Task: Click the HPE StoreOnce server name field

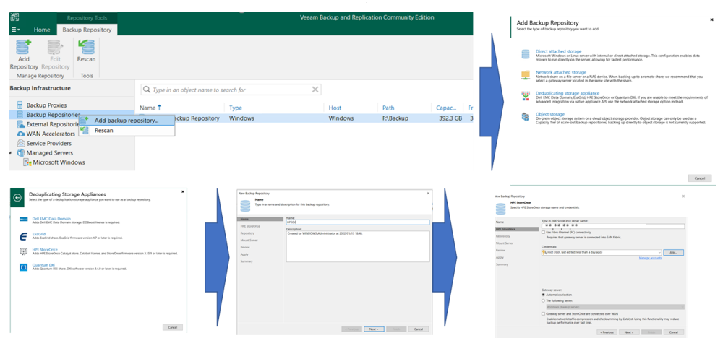Action: tap(613, 226)
